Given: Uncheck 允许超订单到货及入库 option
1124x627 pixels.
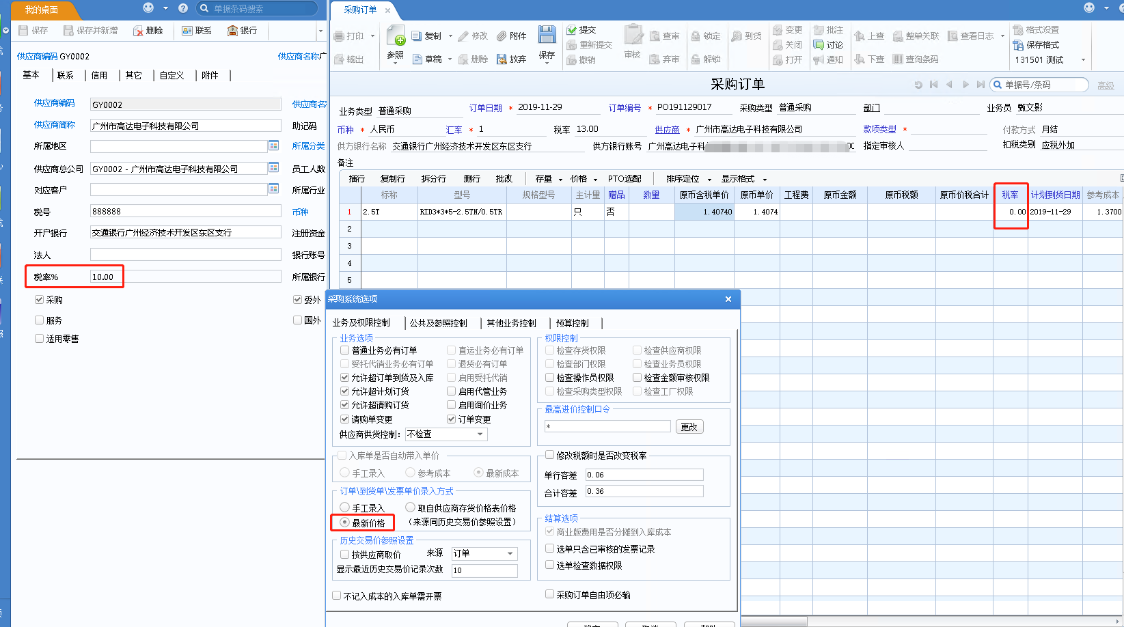Looking at the screenshot, I should tap(345, 377).
